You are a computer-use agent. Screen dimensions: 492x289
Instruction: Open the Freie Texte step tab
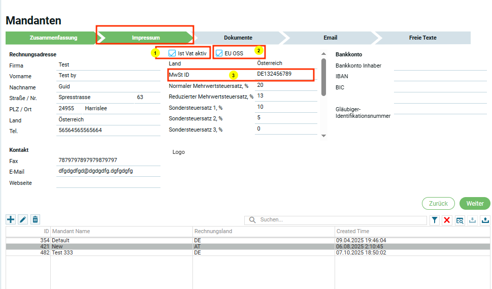[422, 38]
